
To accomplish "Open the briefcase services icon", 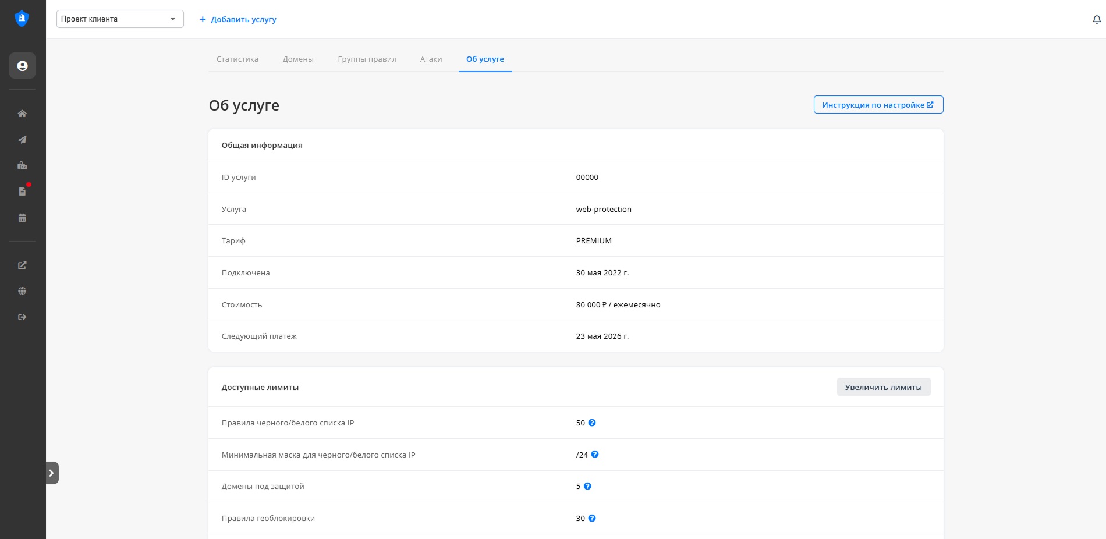I will point(22,166).
